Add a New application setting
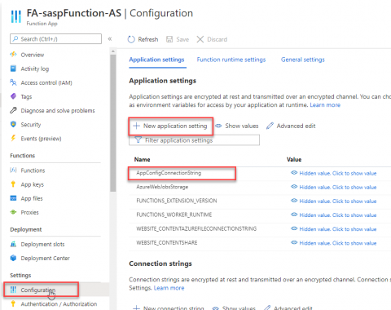Screen dimensions: 391x310 click(x=170, y=126)
